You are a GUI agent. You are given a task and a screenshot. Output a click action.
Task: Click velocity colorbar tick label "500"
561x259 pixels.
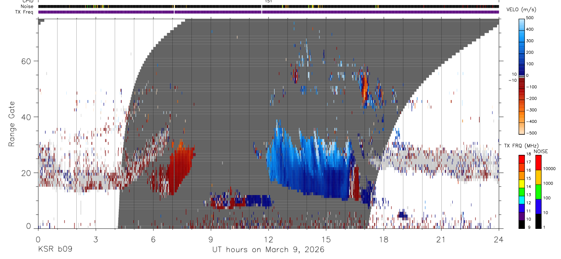530,18
